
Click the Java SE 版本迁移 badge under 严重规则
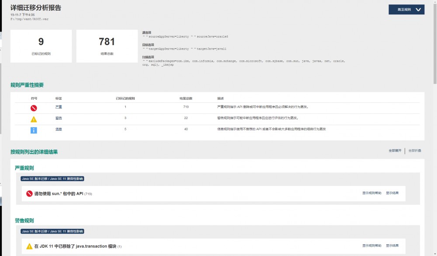[34, 179]
